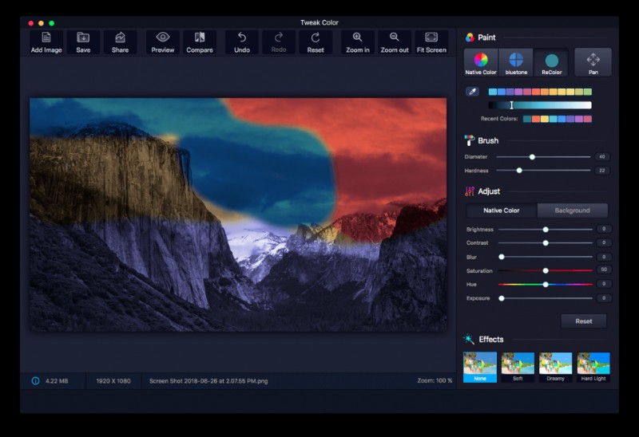
Task: Click the info icon in the status bar
Action: tap(35, 381)
